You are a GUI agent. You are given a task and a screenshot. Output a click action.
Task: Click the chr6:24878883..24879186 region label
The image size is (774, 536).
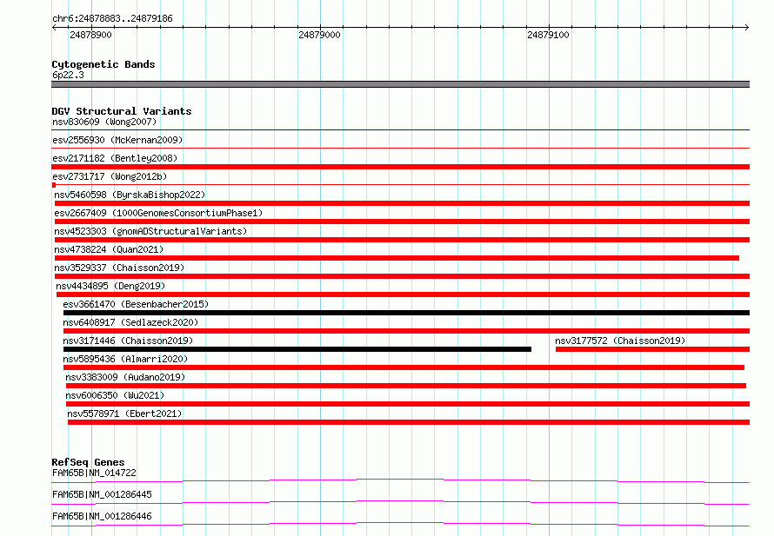(x=112, y=19)
